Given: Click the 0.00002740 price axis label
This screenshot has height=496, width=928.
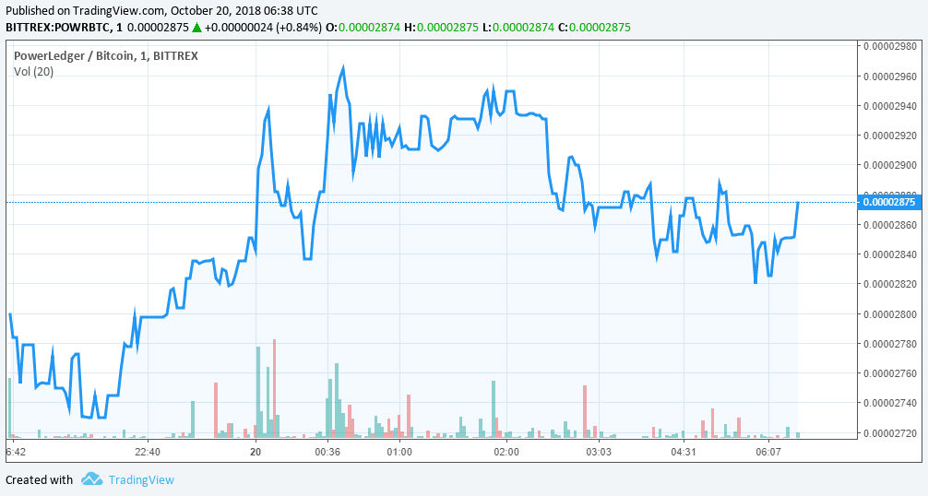Looking at the screenshot, I should [889, 403].
